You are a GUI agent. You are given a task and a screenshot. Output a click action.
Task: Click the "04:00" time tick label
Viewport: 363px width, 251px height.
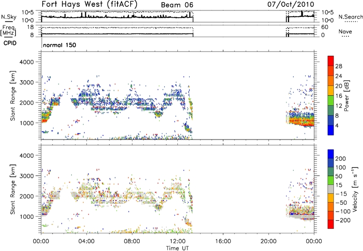[x=87, y=241]
